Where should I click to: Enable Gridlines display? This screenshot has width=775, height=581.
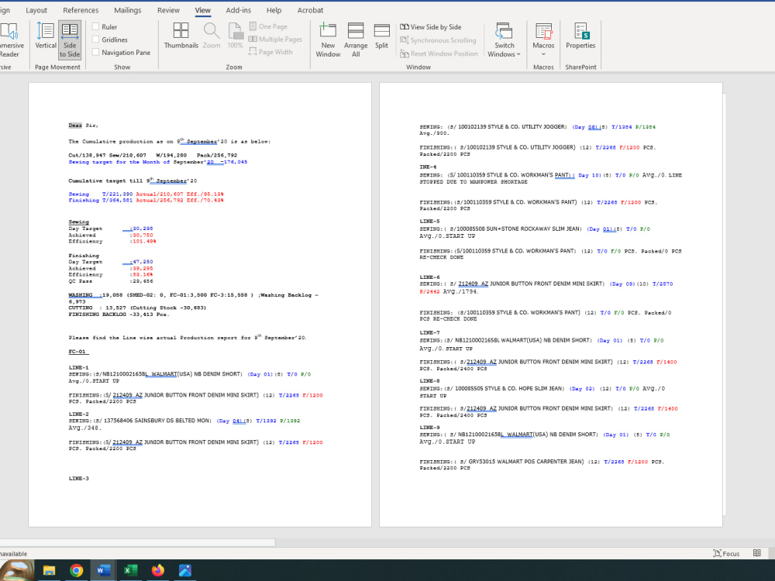point(95,40)
